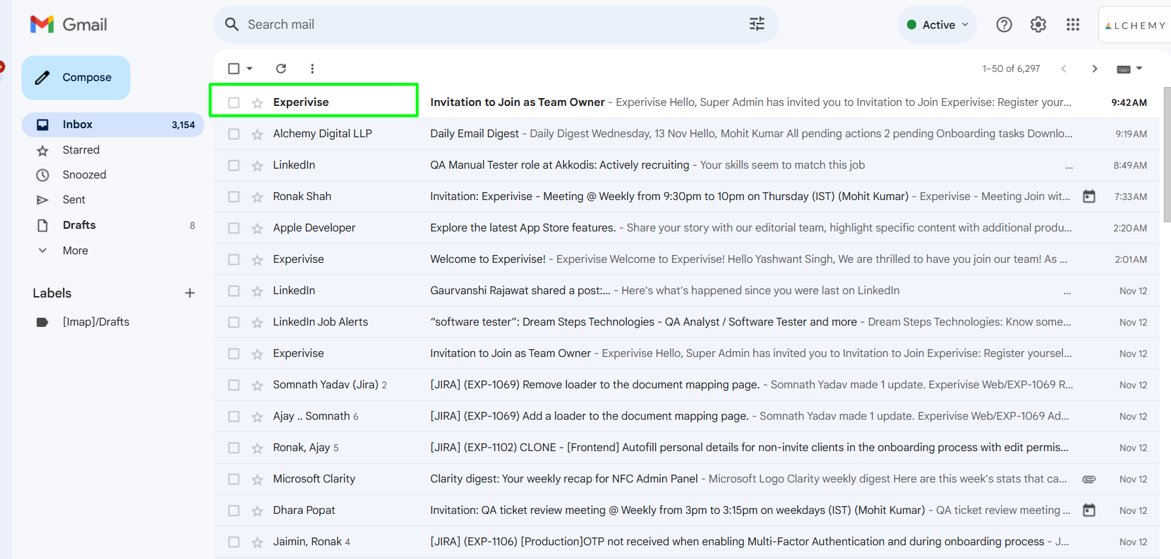The image size is (1171, 559).
Task: Select the Somnath Yadav (Jira) email checkbox
Action: (x=234, y=385)
